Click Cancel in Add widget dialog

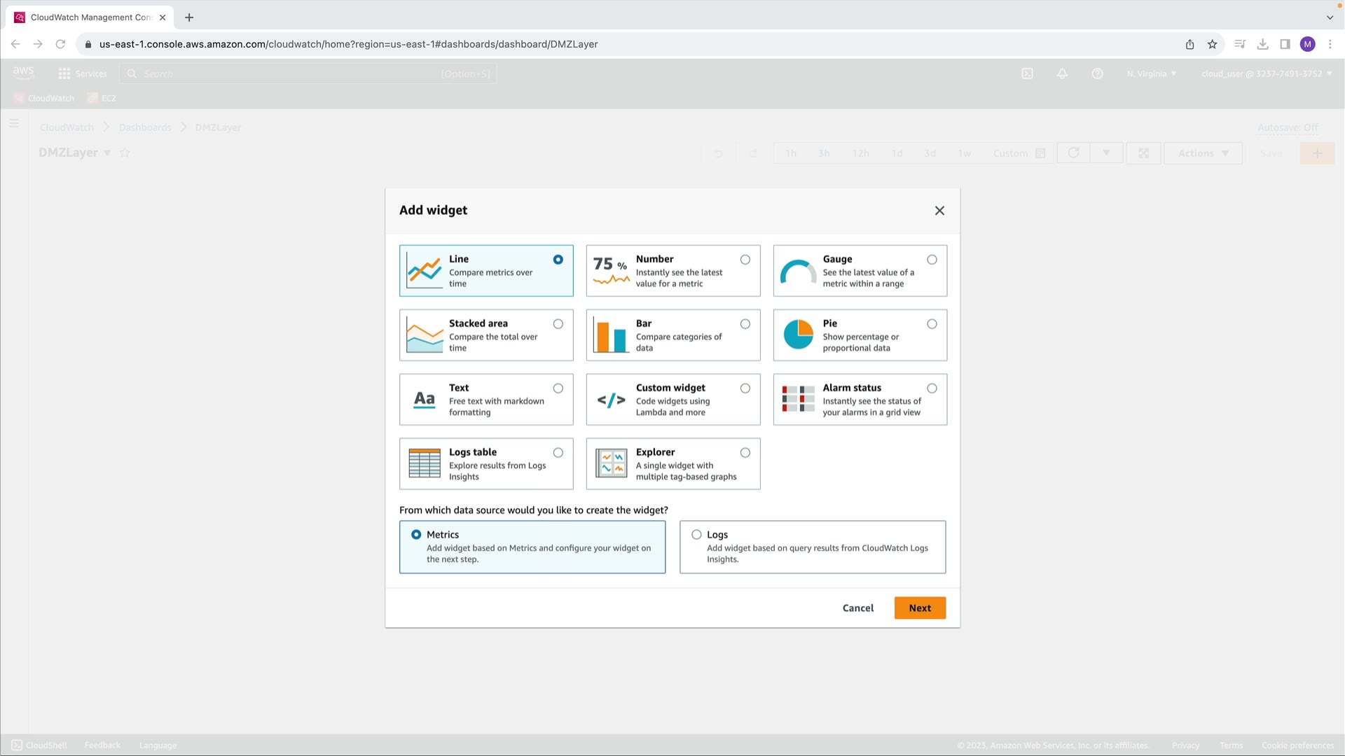(x=857, y=608)
